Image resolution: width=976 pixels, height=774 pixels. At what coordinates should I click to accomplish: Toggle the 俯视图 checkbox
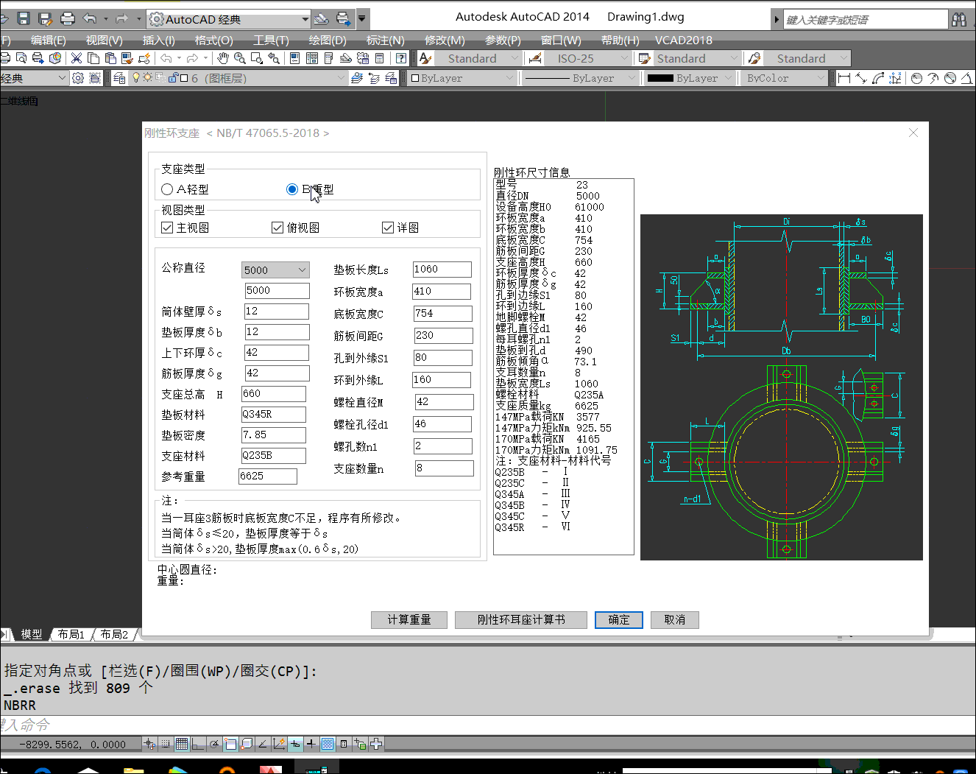pos(277,228)
